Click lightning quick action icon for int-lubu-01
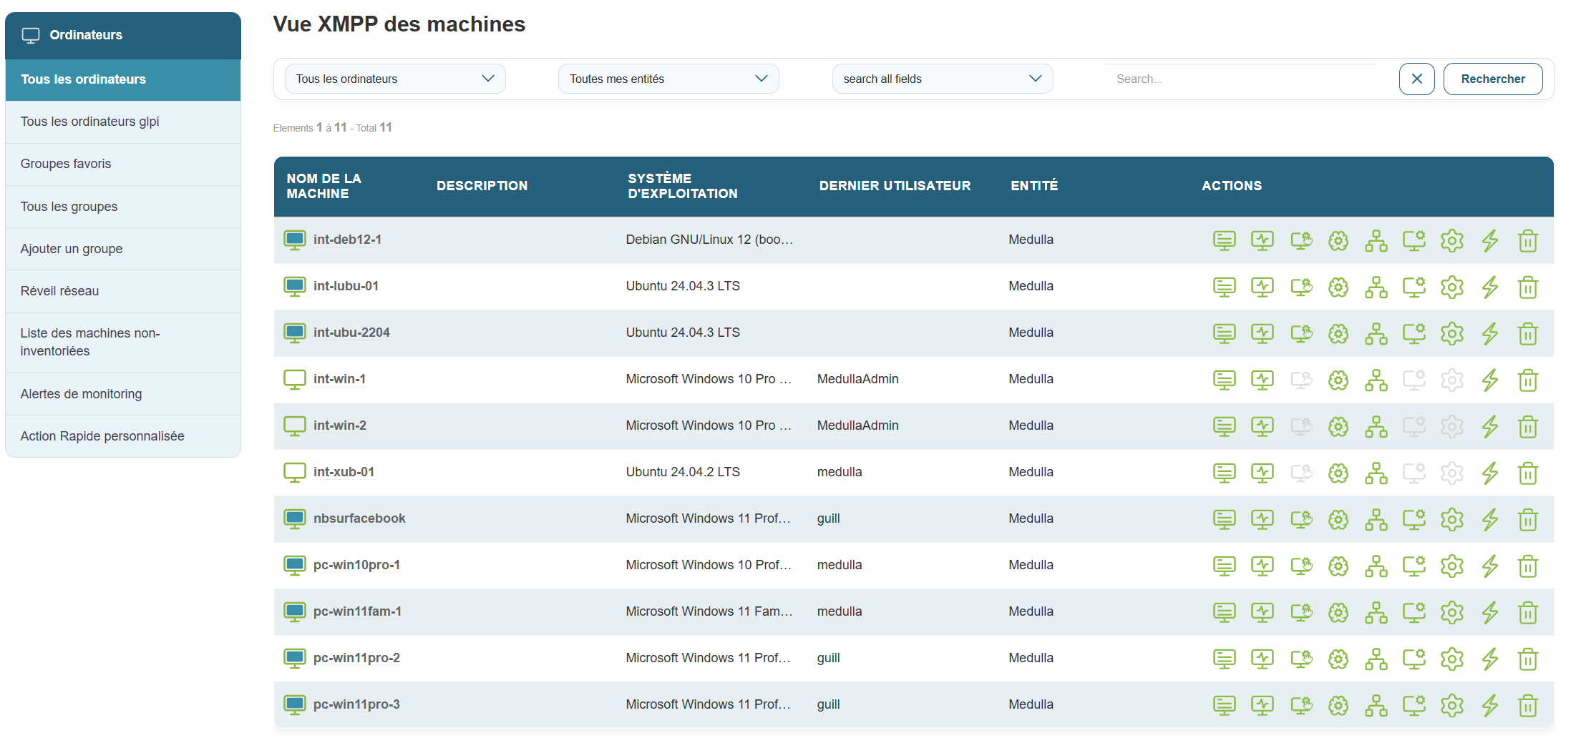This screenshot has height=738, width=1576. tap(1489, 287)
